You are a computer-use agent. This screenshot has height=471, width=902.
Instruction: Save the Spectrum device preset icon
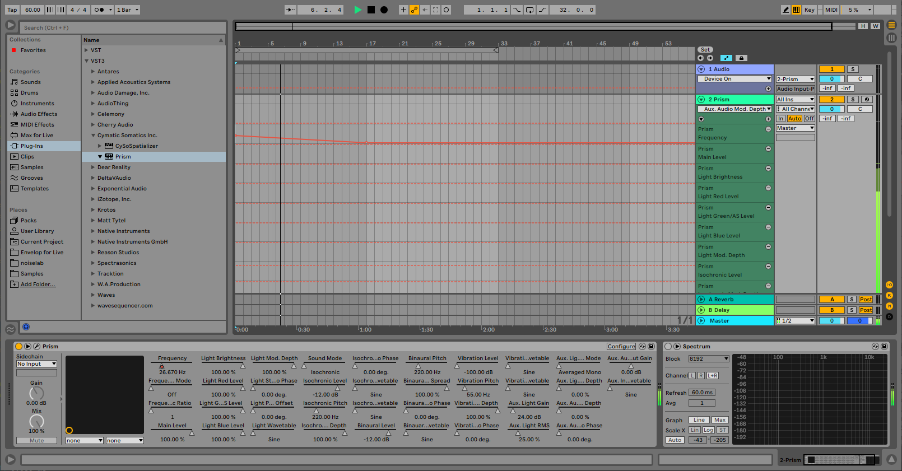coord(884,346)
